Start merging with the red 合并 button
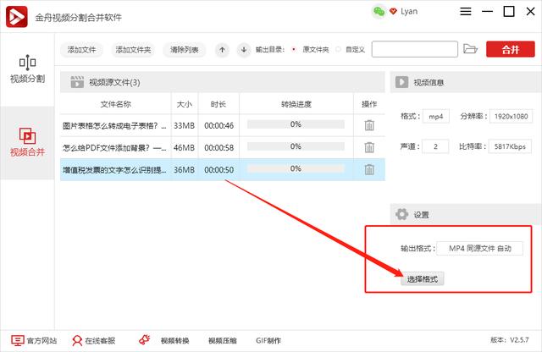 pyautogui.click(x=511, y=49)
